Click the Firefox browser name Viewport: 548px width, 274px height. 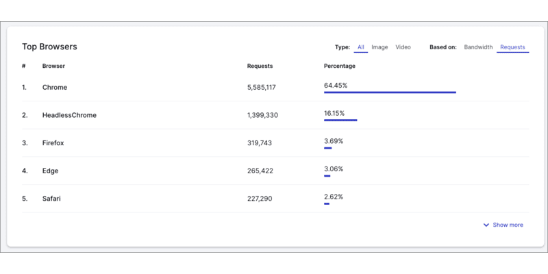pos(53,143)
